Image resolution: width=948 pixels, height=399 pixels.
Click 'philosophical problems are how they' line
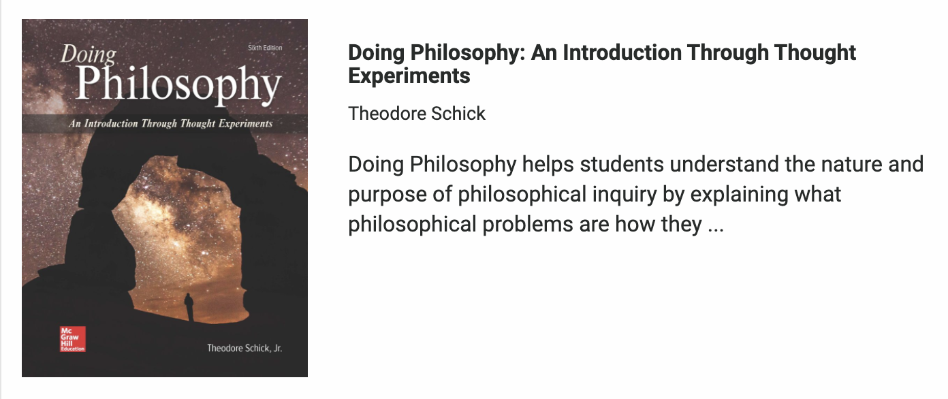[x=525, y=224]
